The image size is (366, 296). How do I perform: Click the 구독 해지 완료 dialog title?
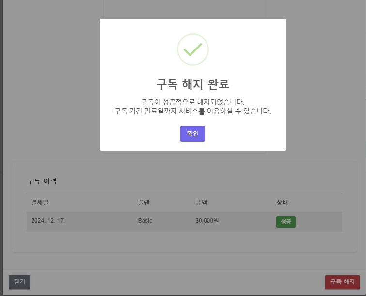click(x=193, y=84)
